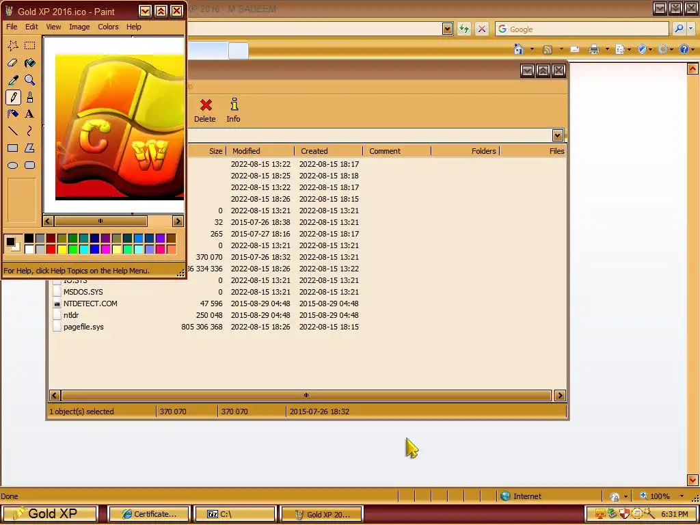Click the Internet zone indicator in status bar
Screen dimensions: 700x525
520,496
